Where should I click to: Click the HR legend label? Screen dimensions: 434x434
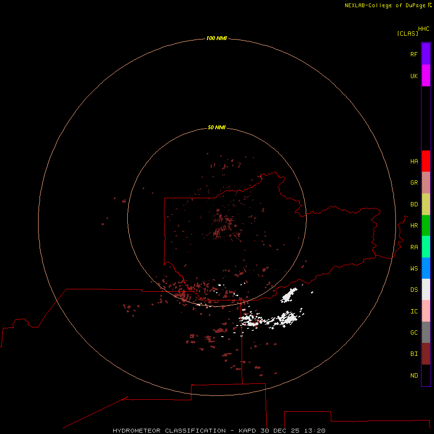414,226
